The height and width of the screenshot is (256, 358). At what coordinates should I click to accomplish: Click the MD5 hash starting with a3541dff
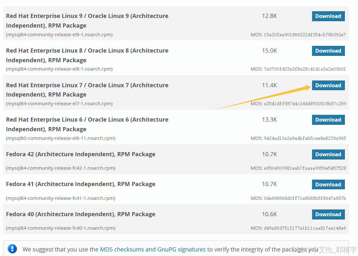305,104
